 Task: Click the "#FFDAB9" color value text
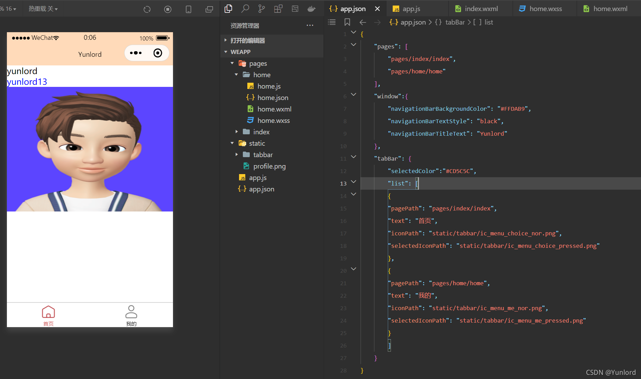pyautogui.click(x=512, y=109)
